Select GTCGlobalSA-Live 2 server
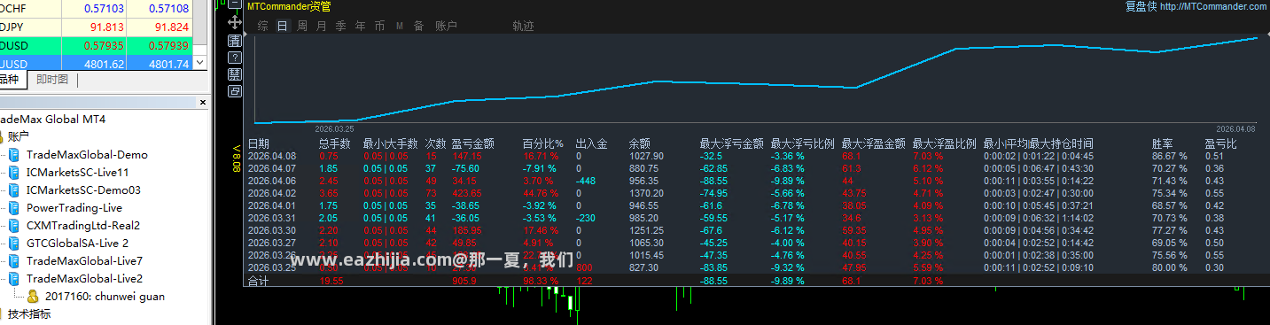This screenshot has height=325, width=1270. 77,243
